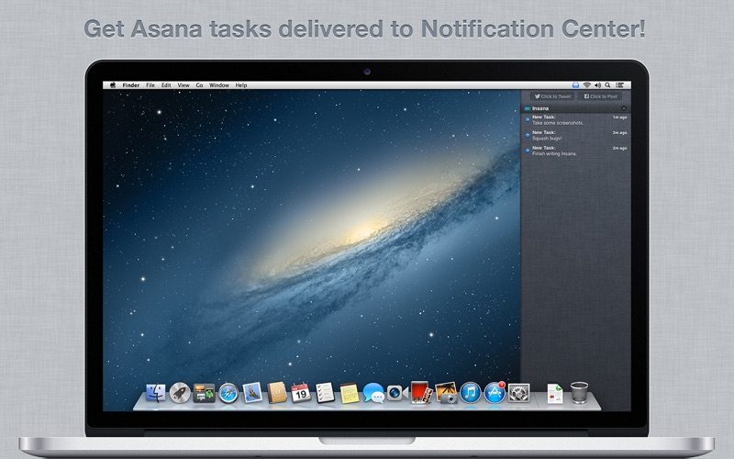Open Mission Control in the Dock

tap(204, 393)
